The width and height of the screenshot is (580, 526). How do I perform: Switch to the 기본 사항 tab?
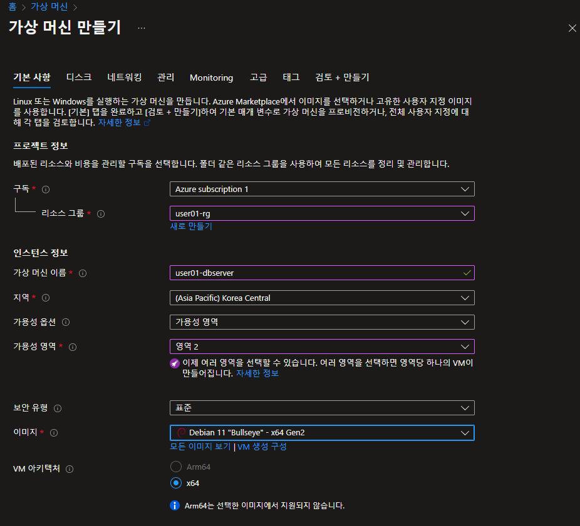[32, 78]
